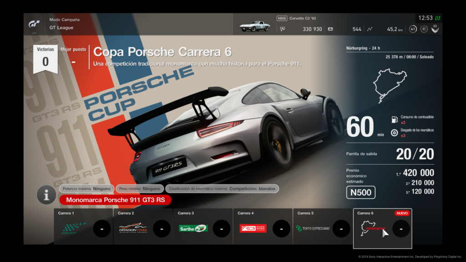The width and height of the screenshot is (466, 262).
Task: Click the credits icon beside 330 930
Action: tap(283, 29)
